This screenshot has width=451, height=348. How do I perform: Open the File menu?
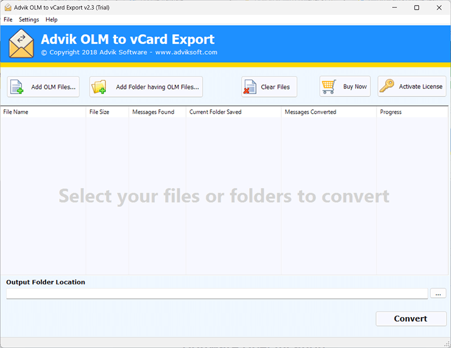[x=8, y=20]
